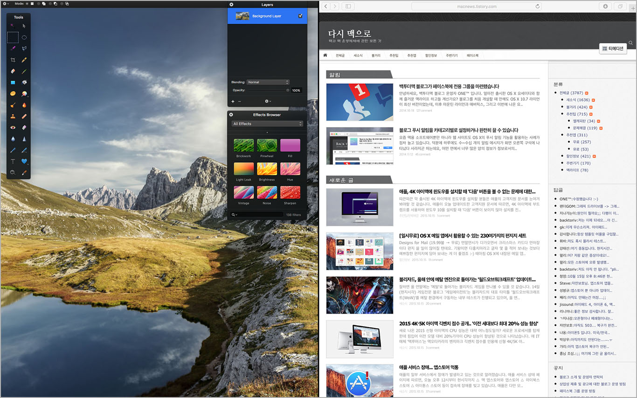The image size is (637, 398).
Task: Open the 페이스북 navigation tab
Action: pyautogui.click(x=472, y=55)
